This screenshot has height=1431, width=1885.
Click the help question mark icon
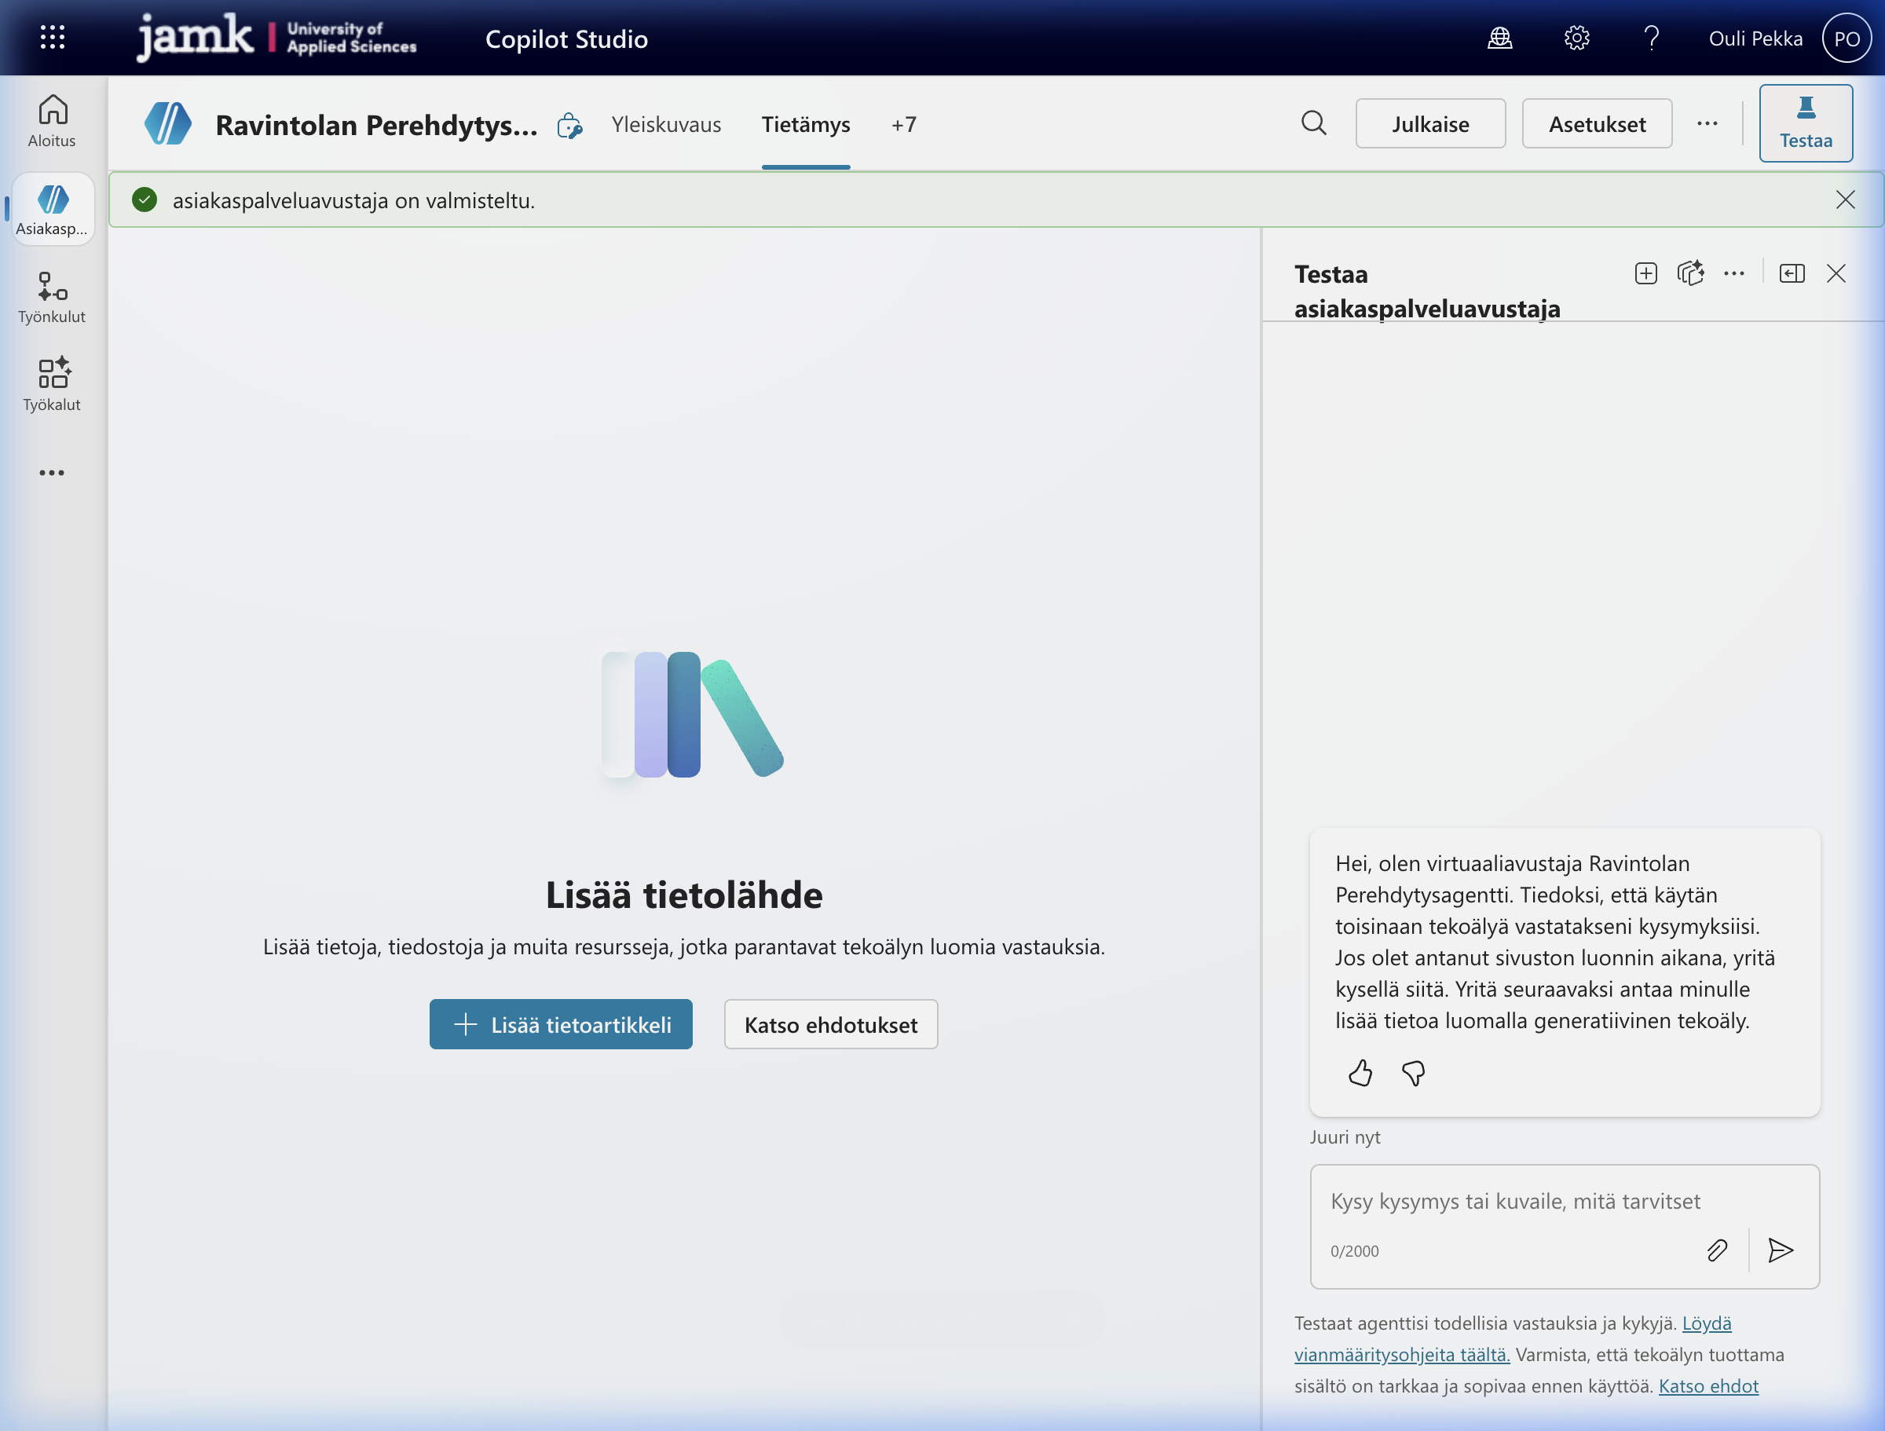(1651, 38)
